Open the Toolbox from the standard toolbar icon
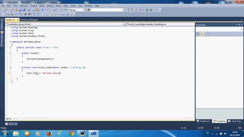The image size is (244, 137). (143, 10)
